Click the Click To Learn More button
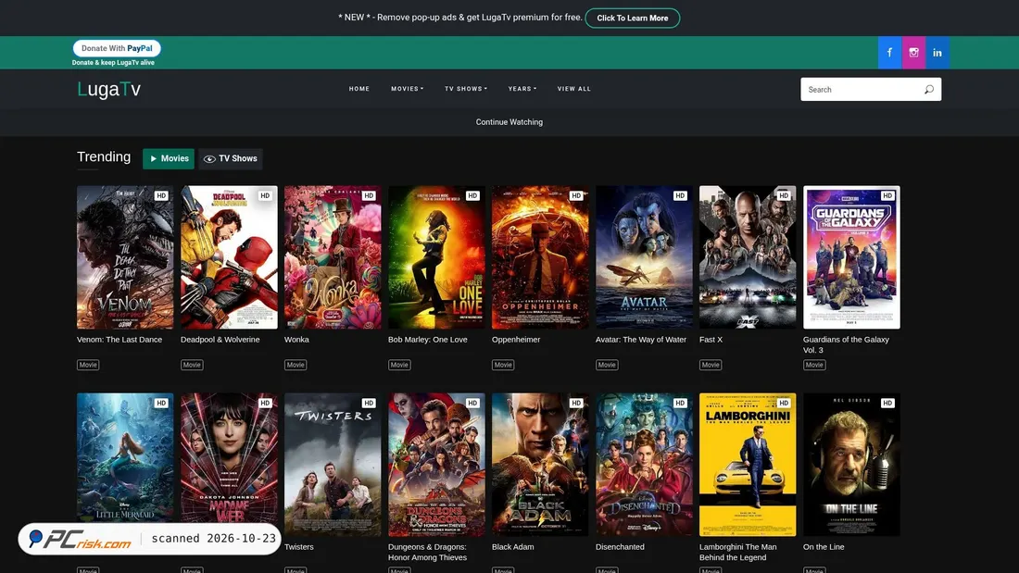The image size is (1019, 573). point(633,19)
